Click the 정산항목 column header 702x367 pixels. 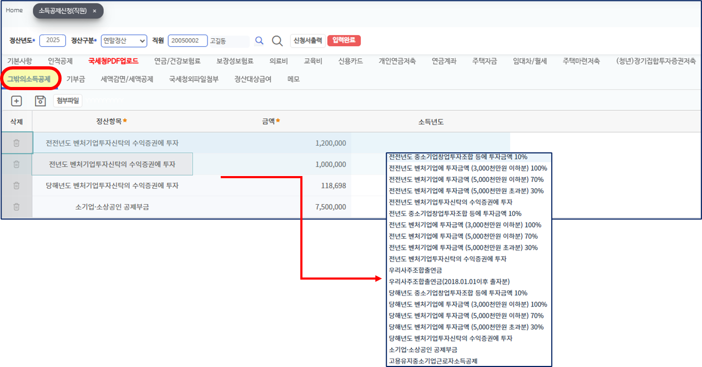click(x=112, y=121)
